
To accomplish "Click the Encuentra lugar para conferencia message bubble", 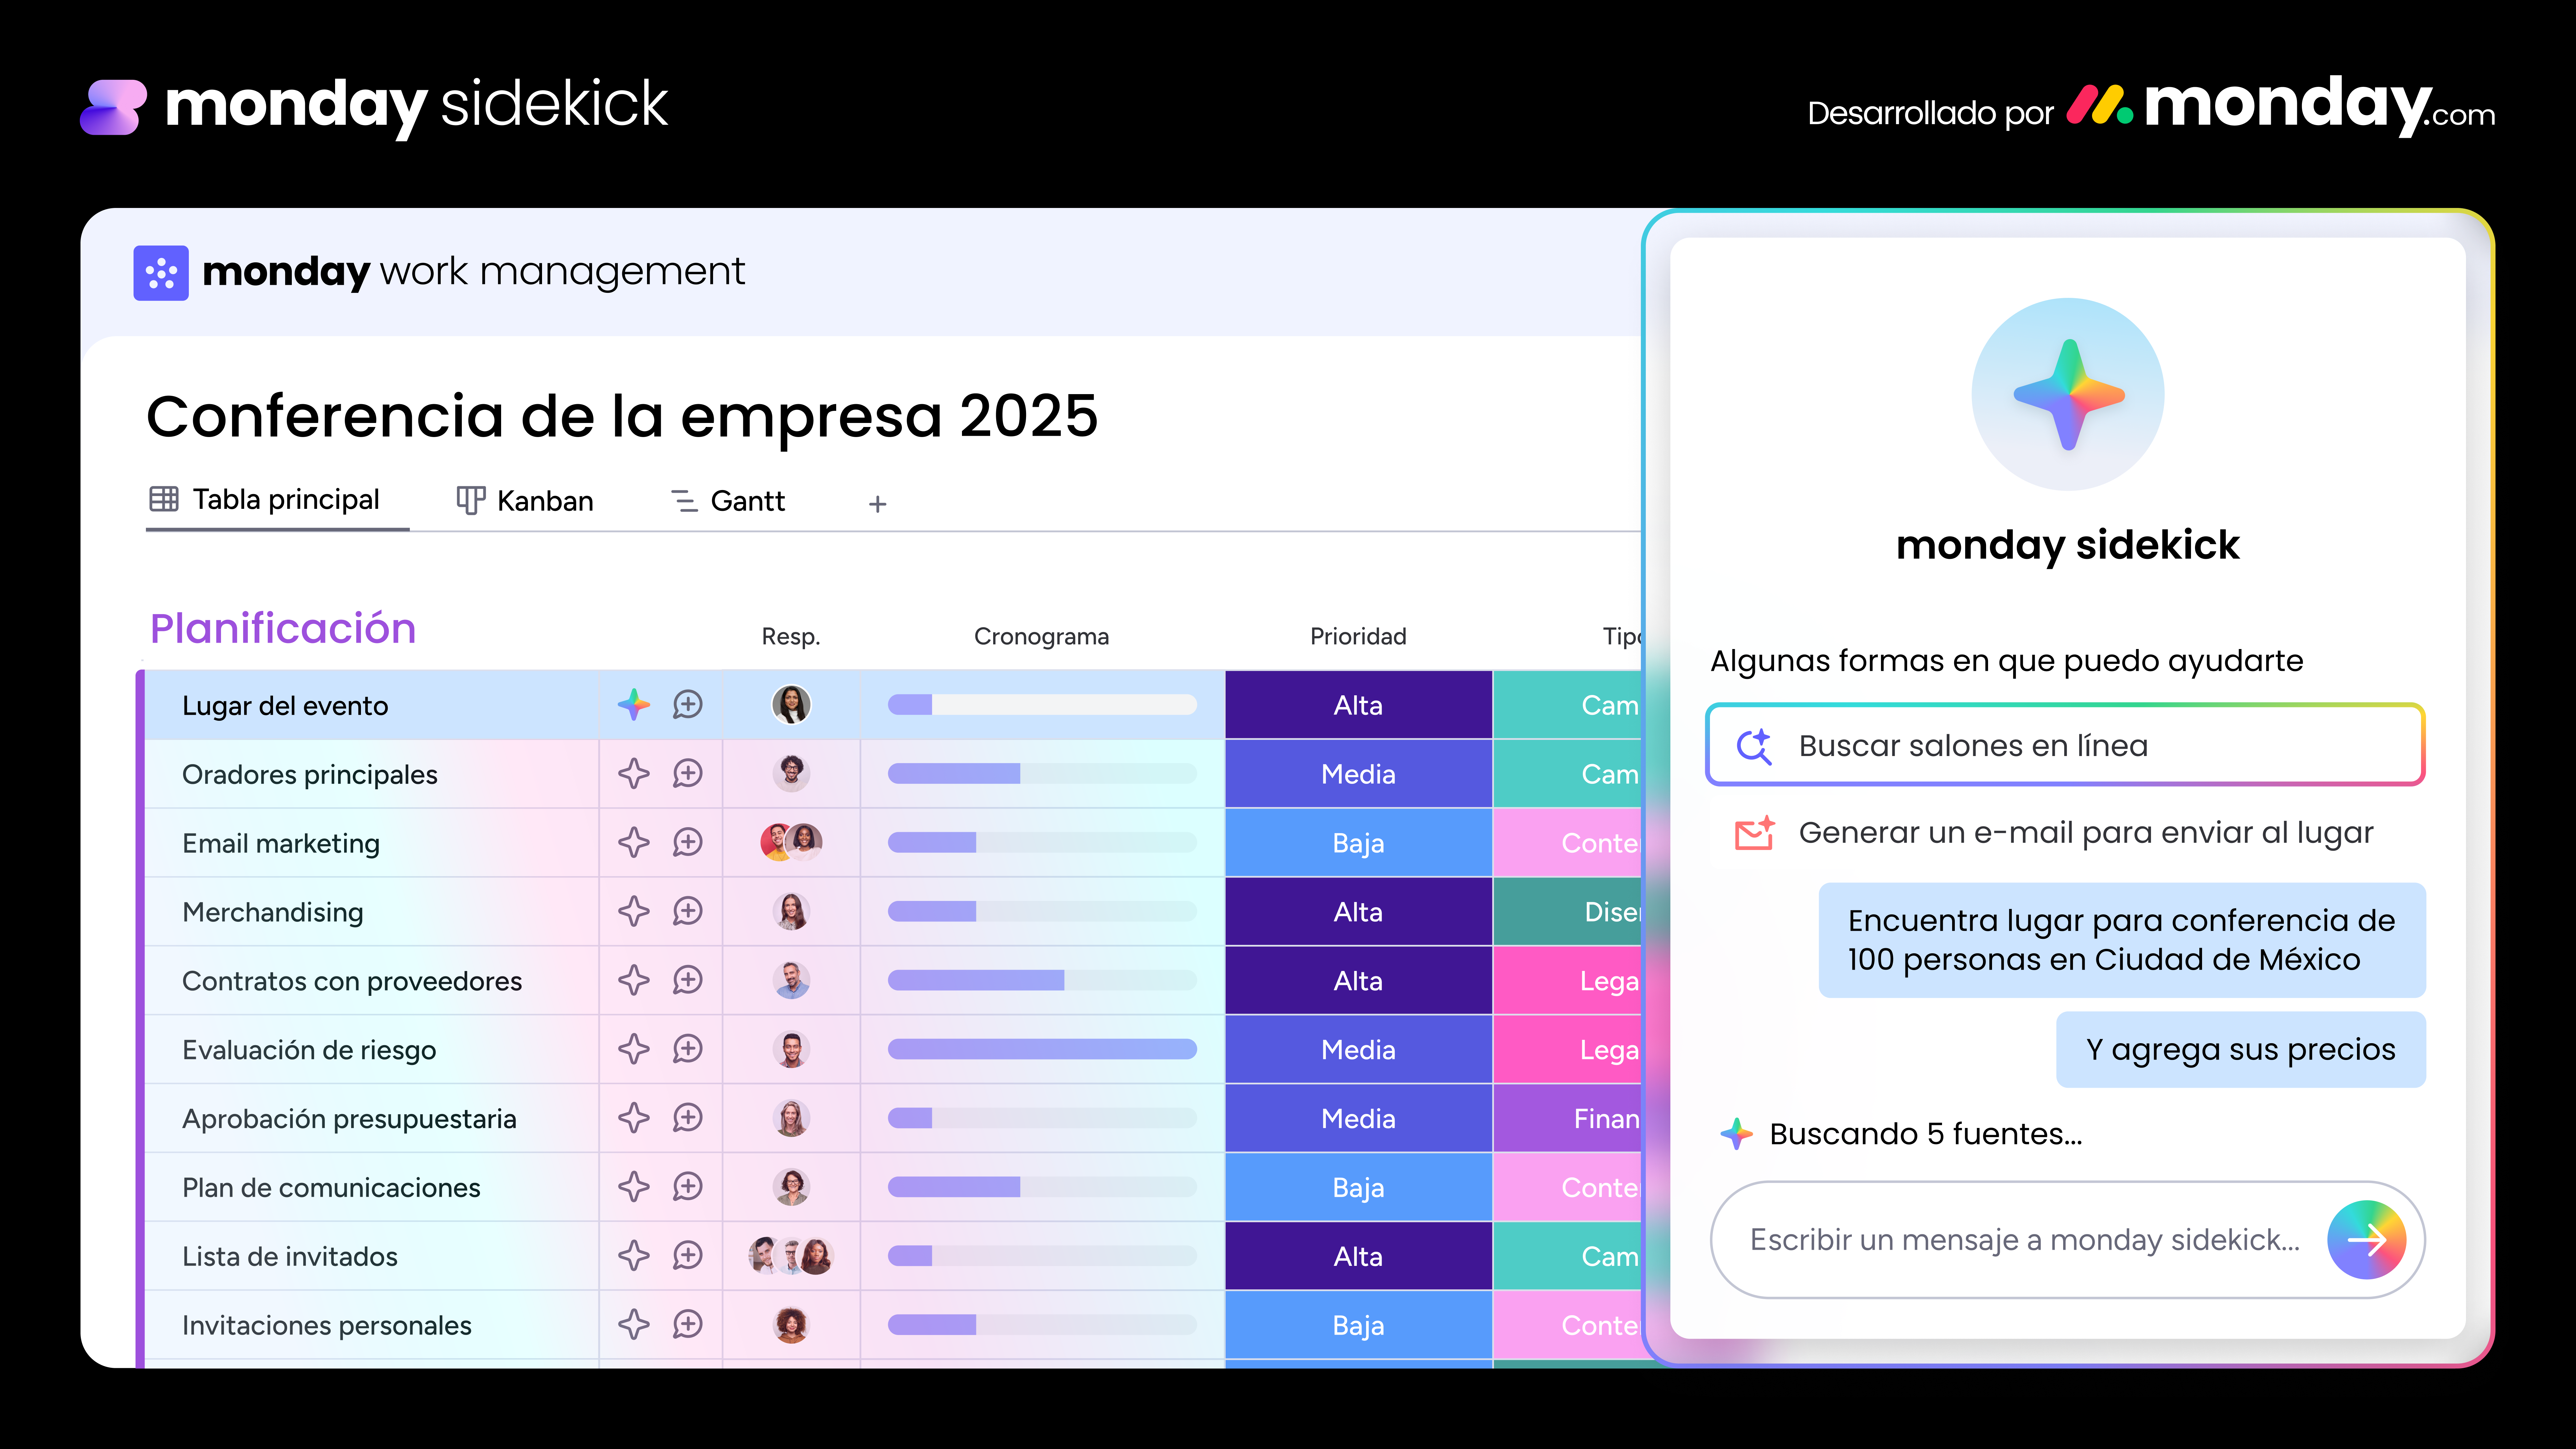I will 2122,940.
